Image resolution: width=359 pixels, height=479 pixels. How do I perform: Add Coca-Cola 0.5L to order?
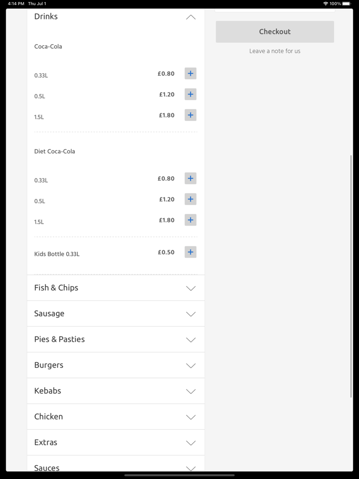[x=190, y=94]
